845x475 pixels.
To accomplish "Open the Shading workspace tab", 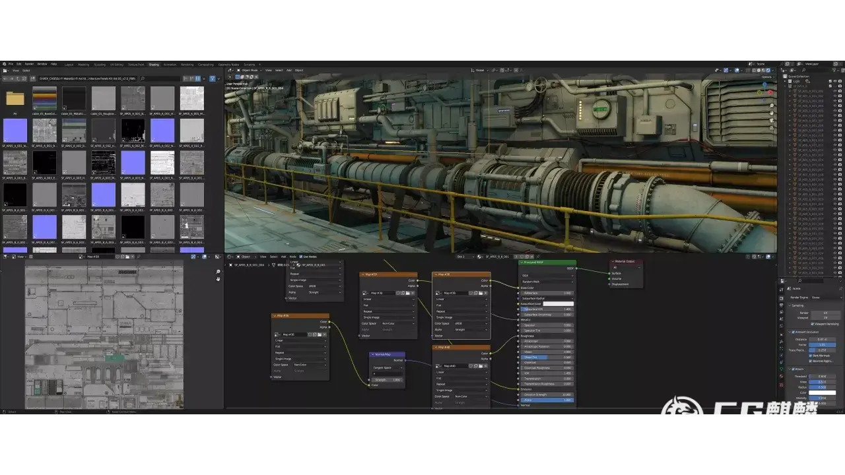I will (x=154, y=65).
